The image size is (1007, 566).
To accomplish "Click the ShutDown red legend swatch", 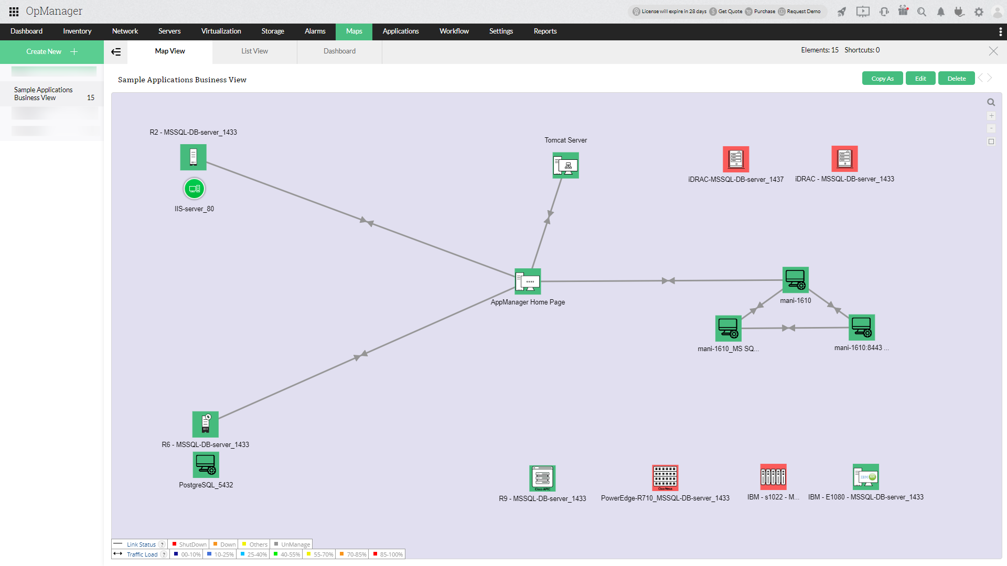I will tap(174, 544).
